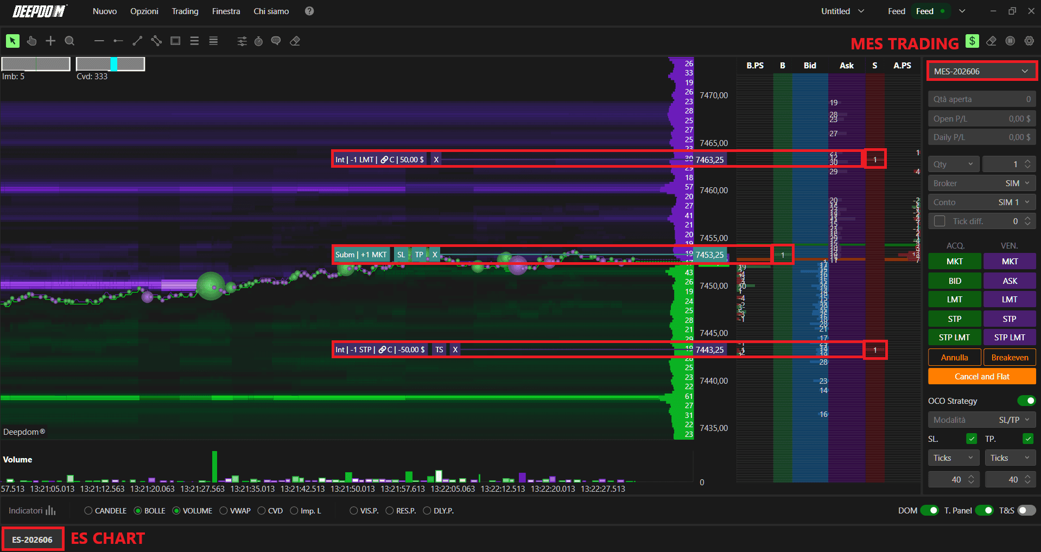The height and width of the screenshot is (552, 1041).
Task: Click the Cancel and Flat button
Action: click(x=982, y=376)
